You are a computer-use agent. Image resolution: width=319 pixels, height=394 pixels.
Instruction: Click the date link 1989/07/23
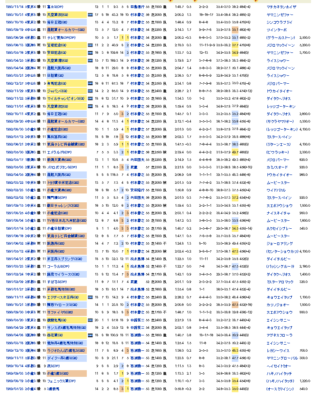click(14, 388)
